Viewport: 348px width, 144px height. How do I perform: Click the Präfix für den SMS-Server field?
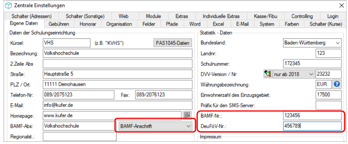tap(329, 105)
